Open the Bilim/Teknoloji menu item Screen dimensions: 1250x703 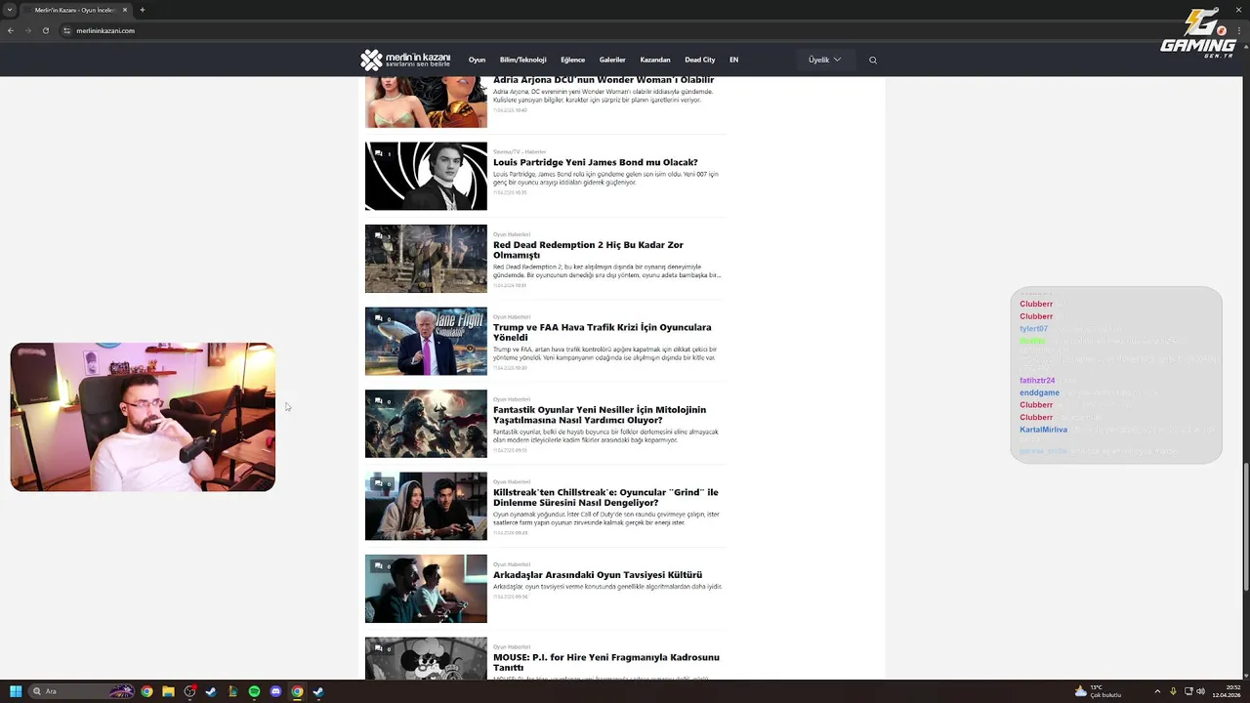[x=523, y=60]
